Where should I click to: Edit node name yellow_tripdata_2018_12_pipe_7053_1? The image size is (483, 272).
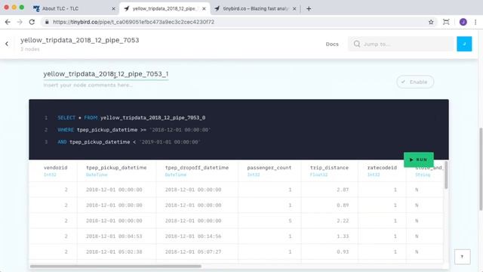point(106,74)
